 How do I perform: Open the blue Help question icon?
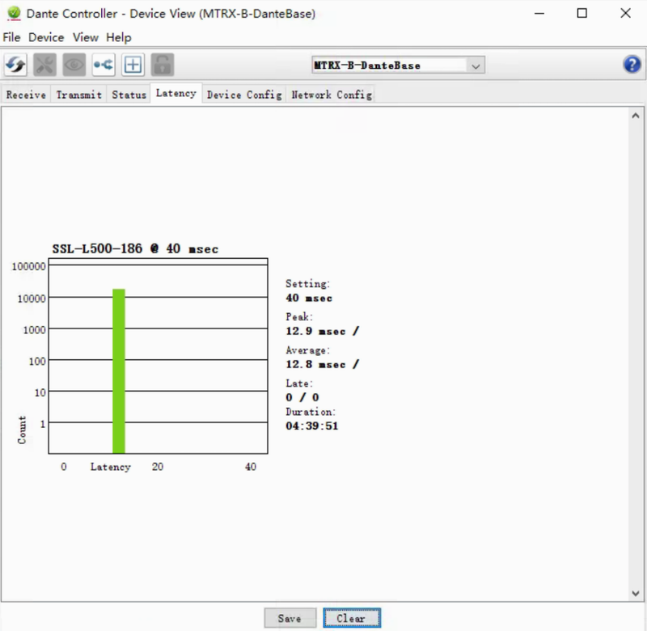coord(632,65)
